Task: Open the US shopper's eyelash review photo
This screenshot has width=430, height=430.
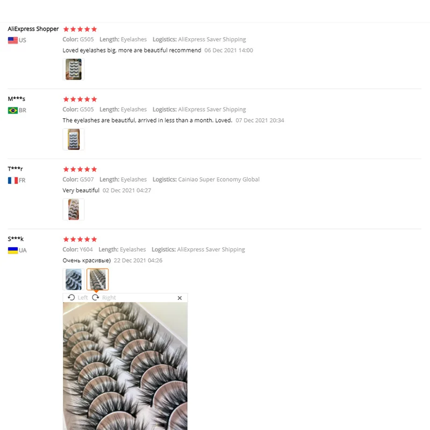Action: tap(74, 69)
